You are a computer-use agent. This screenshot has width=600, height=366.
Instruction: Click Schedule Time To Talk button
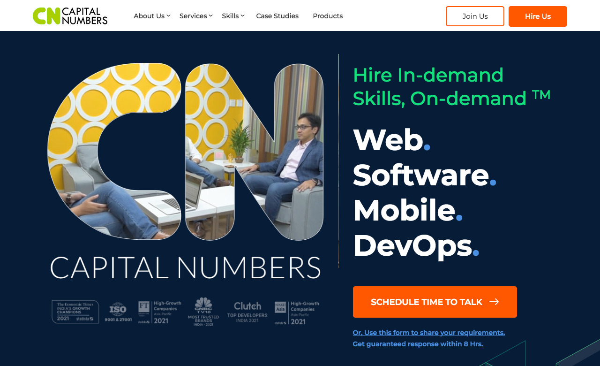[x=435, y=302]
